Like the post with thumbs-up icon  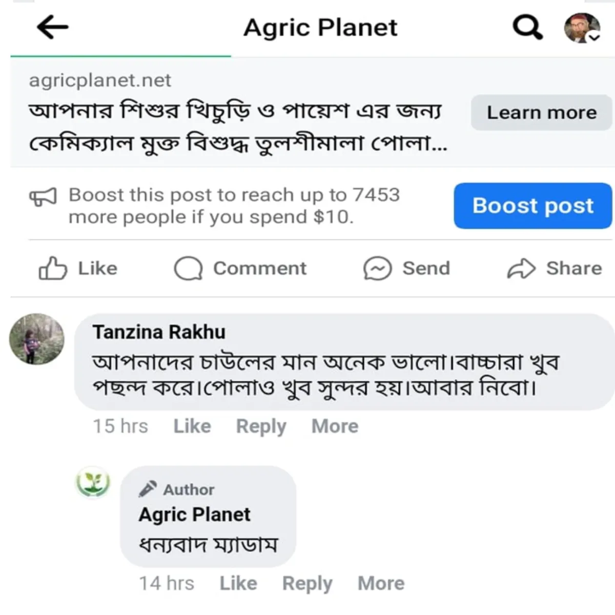[53, 269]
